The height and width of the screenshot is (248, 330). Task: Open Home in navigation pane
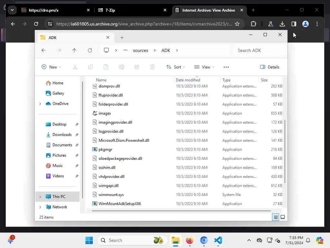(58, 83)
